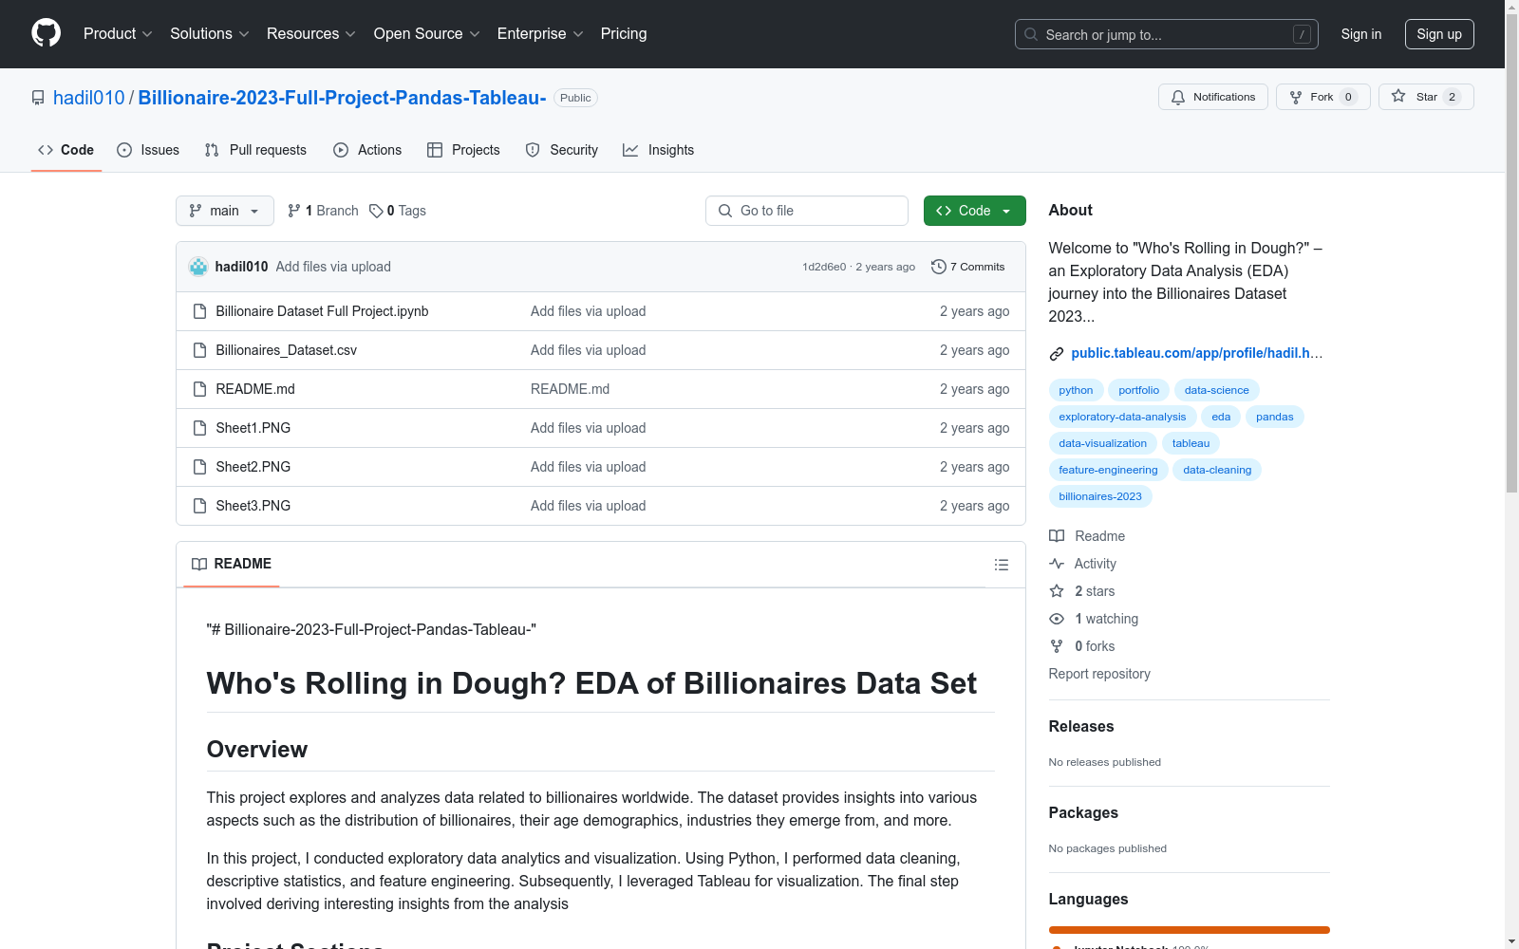Click the Search or jump to box
1519x949 pixels.
coord(1167,34)
